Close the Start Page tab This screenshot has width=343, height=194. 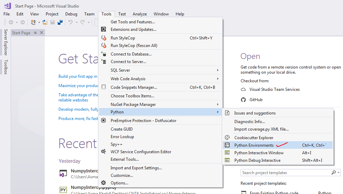click(x=42, y=33)
